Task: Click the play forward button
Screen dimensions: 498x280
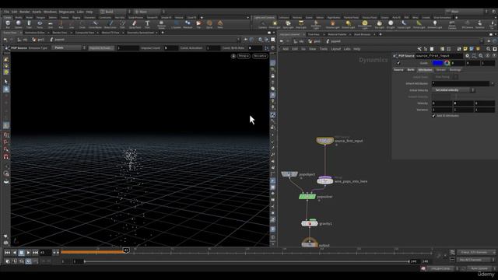Action: point(28,253)
